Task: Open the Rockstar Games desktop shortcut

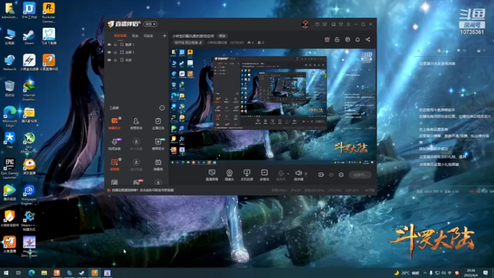Action: click(x=49, y=13)
